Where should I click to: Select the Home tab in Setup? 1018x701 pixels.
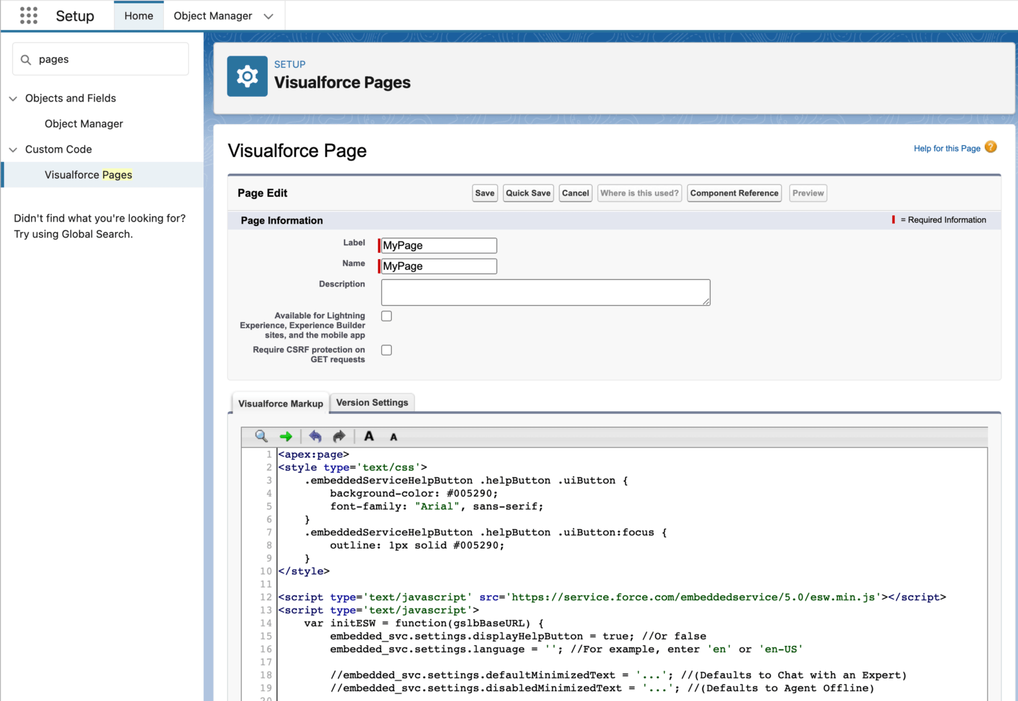pos(139,15)
